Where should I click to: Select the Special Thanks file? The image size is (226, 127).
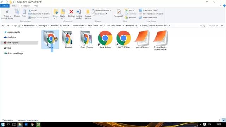(142, 39)
